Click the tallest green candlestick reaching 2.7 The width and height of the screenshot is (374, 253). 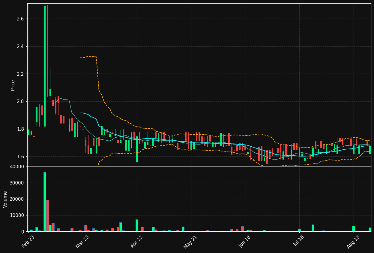tap(45, 66)
